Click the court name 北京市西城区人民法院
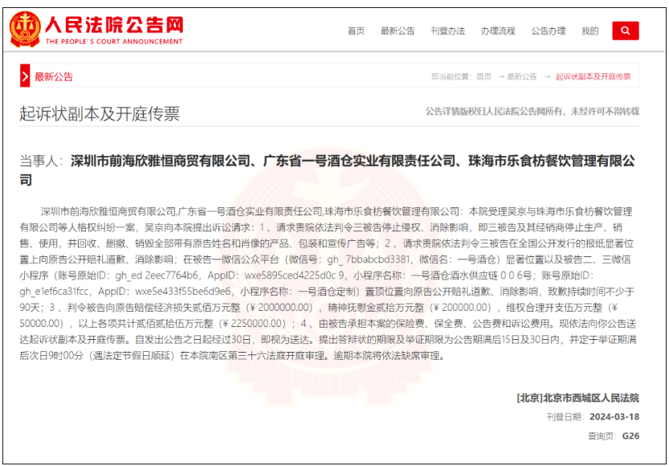Image resolution: width=669 pixels, height=466 pixels. pyautogui.click(x=591, y=399)
